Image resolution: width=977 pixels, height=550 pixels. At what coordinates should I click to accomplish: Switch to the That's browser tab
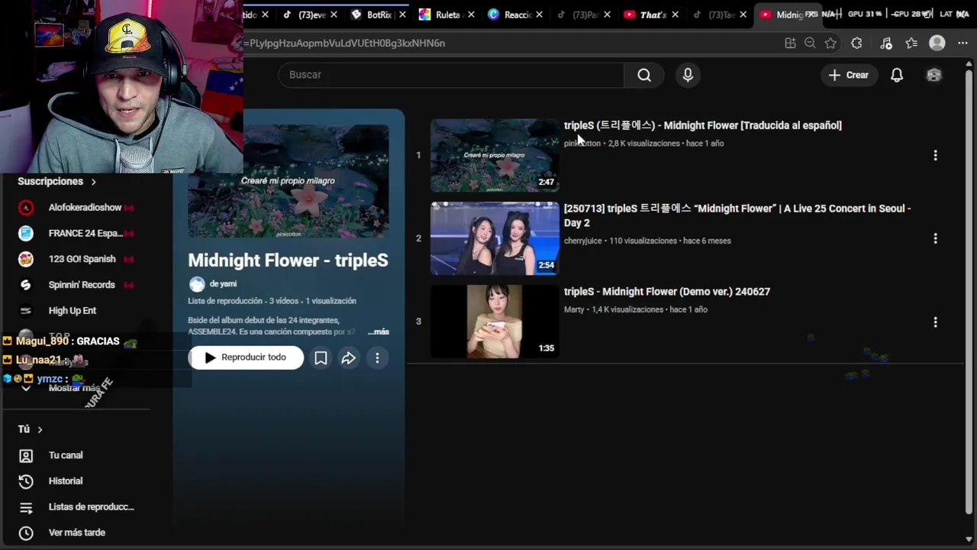[653, 15]
